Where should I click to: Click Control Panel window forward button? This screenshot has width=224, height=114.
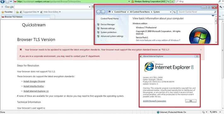[x=103, y=12]
